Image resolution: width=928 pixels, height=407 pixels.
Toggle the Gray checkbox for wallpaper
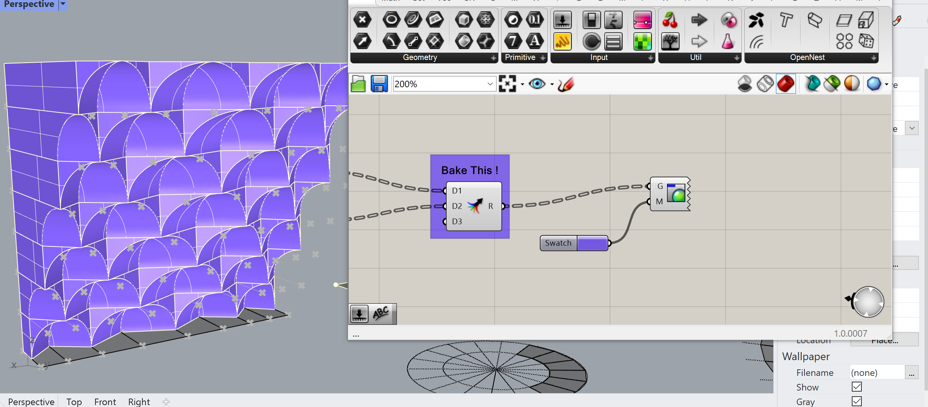click(x=857, y=401)
